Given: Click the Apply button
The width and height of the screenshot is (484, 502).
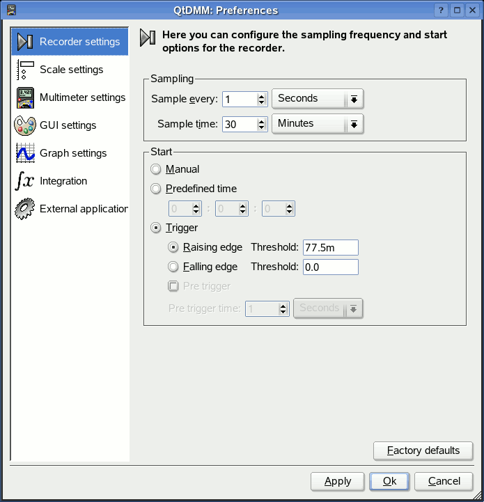Looking at the screenshot, I should [338, 481].
